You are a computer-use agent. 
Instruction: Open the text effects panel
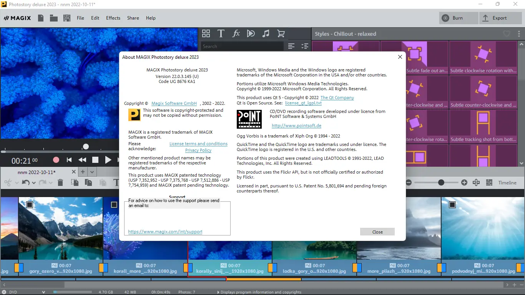221,33
